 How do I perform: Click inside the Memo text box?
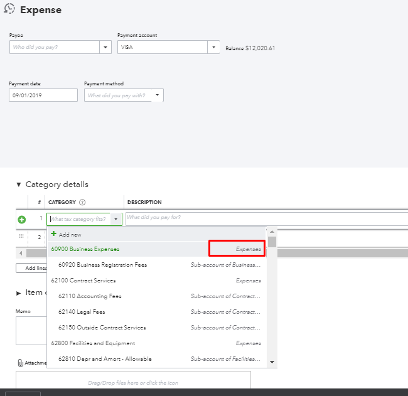tap(31, 330)
